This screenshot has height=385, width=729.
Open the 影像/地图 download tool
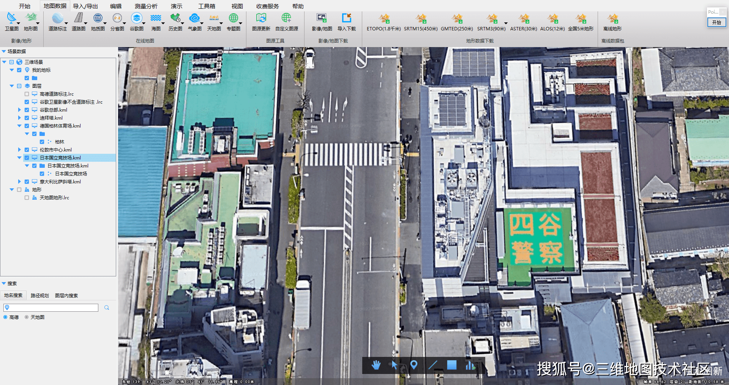322,22
